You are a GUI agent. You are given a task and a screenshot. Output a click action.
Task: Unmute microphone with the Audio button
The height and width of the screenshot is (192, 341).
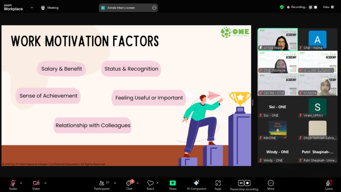pyautogui.click(x=13, y=185)
